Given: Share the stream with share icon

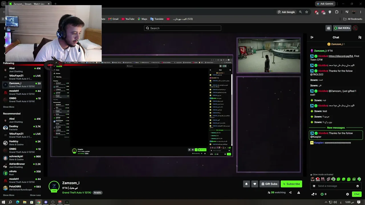Looking at the screenshot, I should pyautogui.click(x=290, y=192).
